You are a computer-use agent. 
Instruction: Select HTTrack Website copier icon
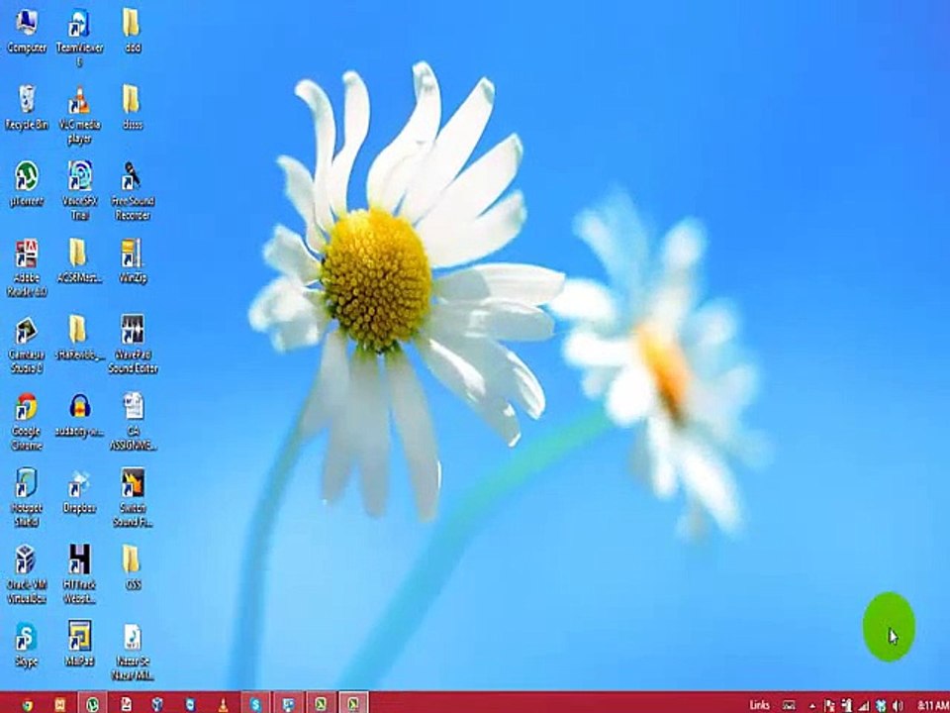click(x=79, y=573)
